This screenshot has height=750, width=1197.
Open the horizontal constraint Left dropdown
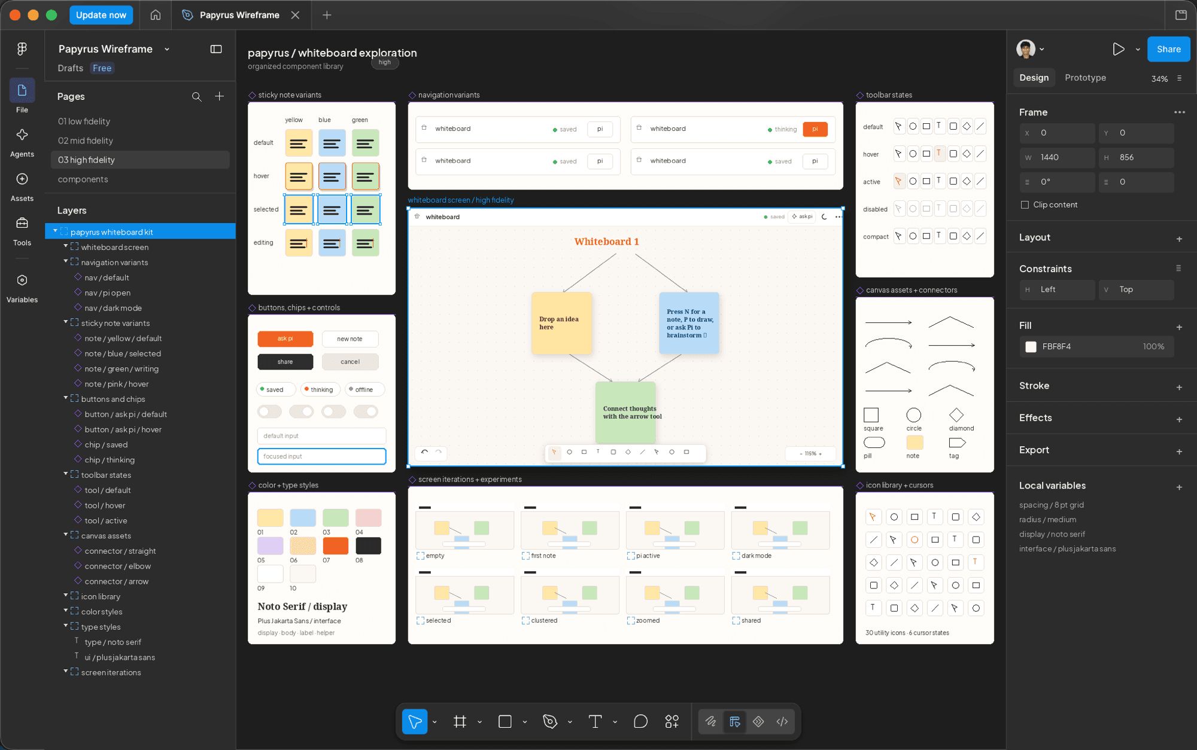tap(1058, 289)
